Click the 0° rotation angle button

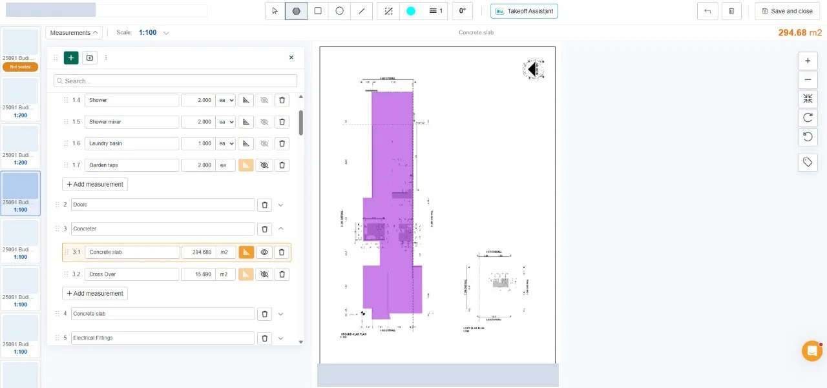tap(462, 11)
